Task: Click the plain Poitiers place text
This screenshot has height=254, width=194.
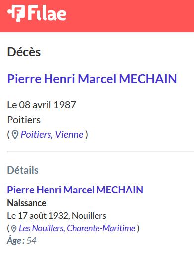Action: click(24, 120)
